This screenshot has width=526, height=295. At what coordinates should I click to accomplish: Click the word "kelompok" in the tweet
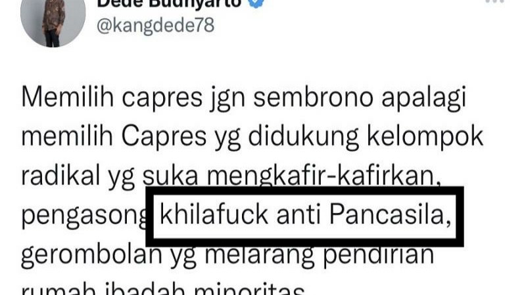tap(425, 137)
